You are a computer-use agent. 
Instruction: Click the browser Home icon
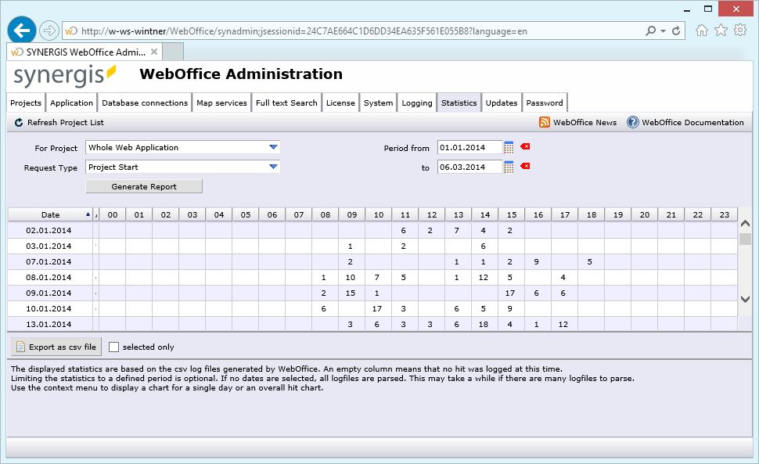point(703,30)
